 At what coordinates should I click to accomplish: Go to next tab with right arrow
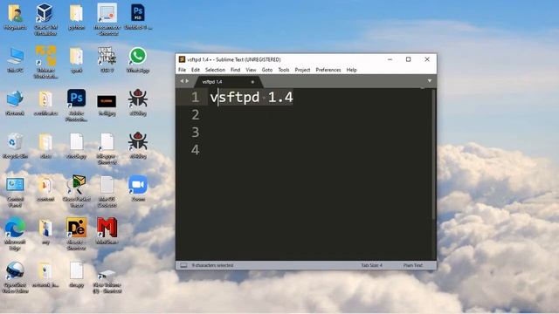(x=188, y=81)
